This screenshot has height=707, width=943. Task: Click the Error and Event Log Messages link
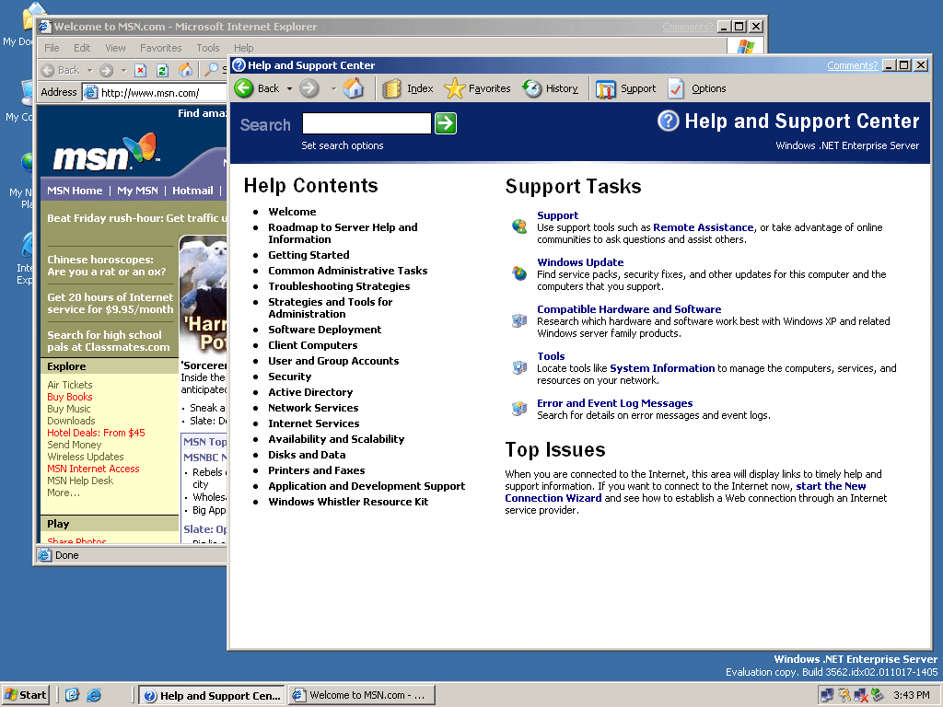tap(614, 403)
